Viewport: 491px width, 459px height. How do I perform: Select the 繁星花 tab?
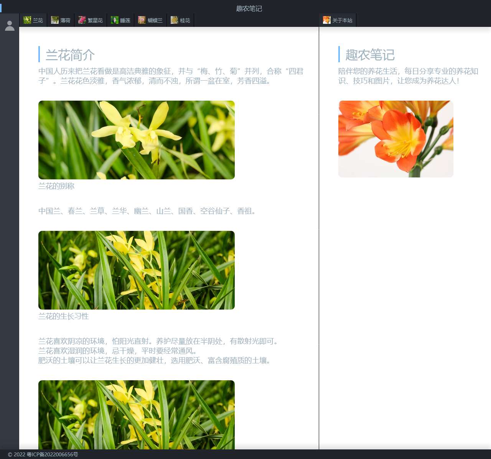(x=91, y=20)
